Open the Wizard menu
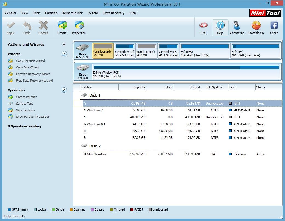The image size is (285, 221). pos(93,13)
